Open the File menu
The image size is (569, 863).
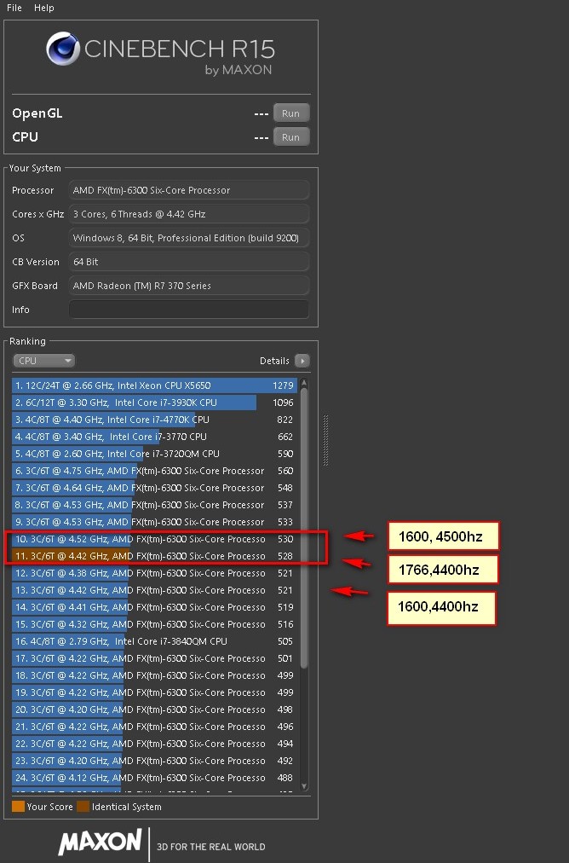(14, 8)
